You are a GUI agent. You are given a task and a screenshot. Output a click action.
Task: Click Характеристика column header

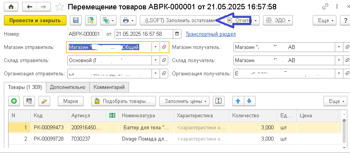pyautogui.click(x=201, y=116)
